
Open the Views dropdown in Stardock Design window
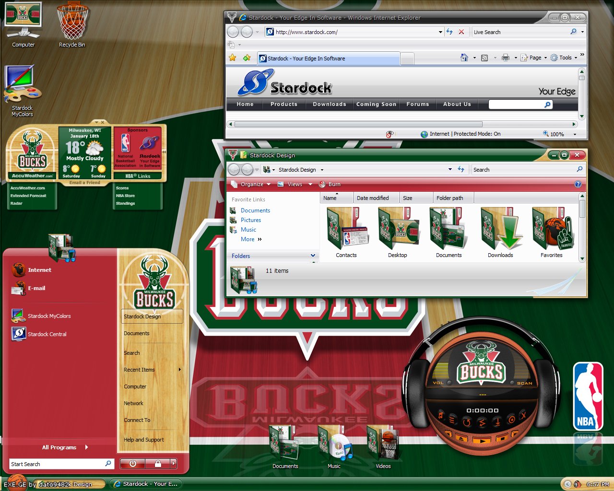pyautogui.click(x=295, y=184)
